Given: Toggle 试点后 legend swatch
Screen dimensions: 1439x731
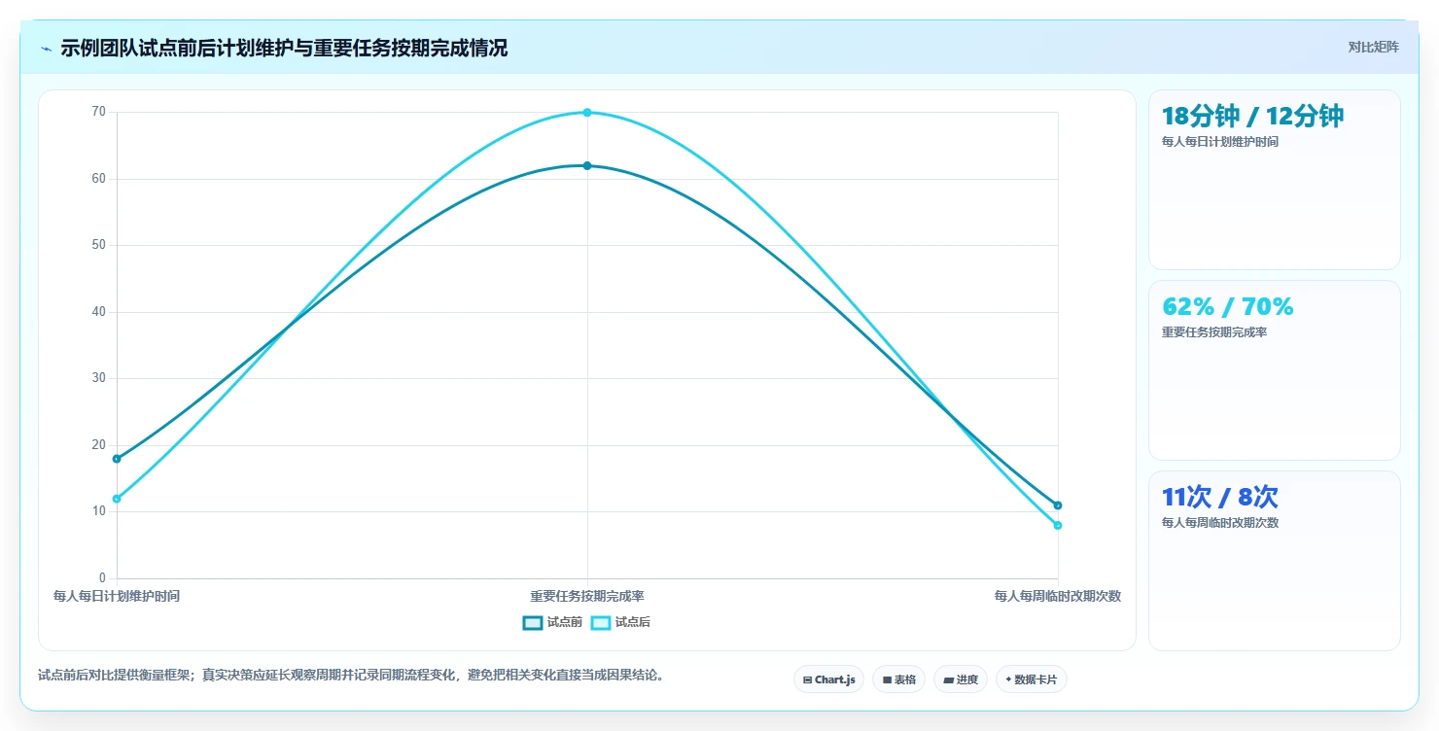Looking at the screenshot, I should pyautogui.click(x=600, y=622).
